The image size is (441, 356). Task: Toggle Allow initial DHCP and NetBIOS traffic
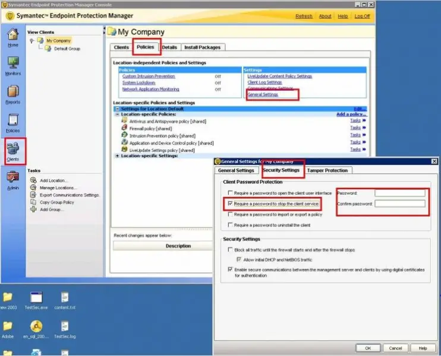(x=239, y=259)
